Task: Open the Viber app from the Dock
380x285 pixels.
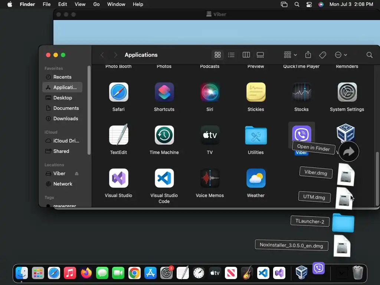Action: [318, 268]
